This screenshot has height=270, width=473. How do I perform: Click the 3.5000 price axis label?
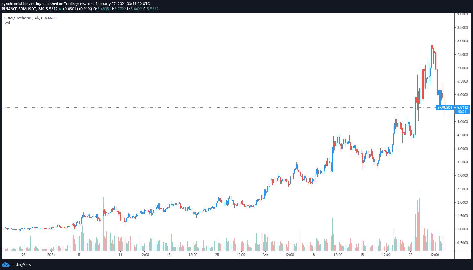[462, 162]
